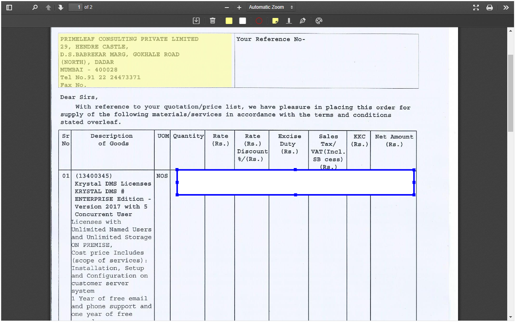Click the scrollbar down arrow
The height and width of the screenshot is (323, 516).
point(510,317)
